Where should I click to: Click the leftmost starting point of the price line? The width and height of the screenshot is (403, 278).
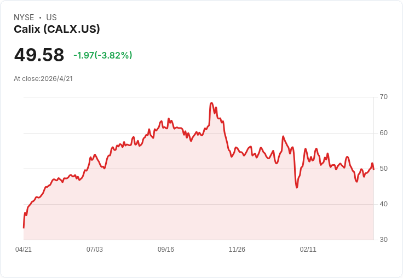24,227
